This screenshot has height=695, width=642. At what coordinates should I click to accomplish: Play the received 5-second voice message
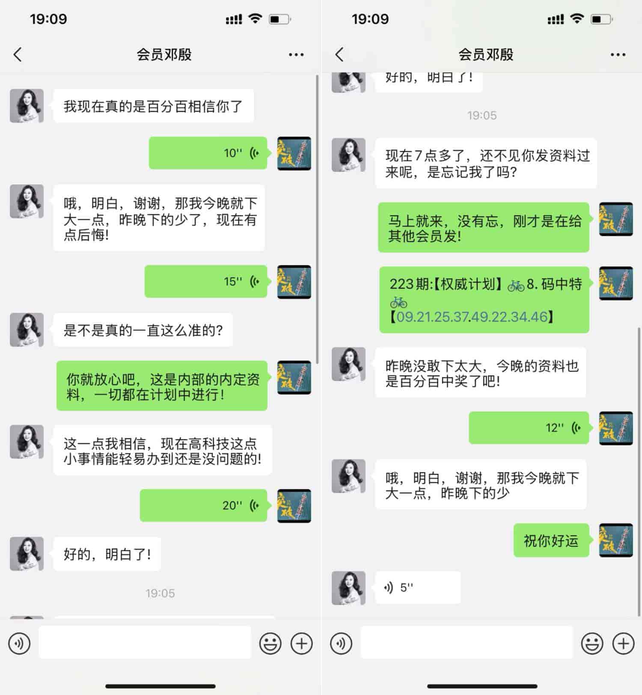[x=418, y=588]
